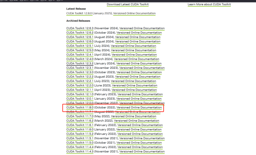Open Versioned Online Documentation for 11.6.1
The height and width of the screenshot is (155, 256).
[x=140, y=125]
